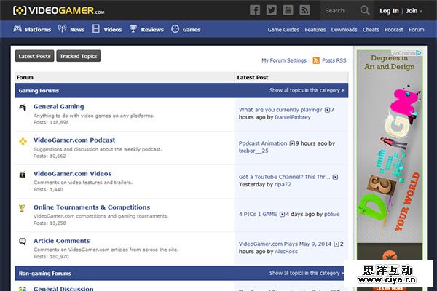Click the Platforms controller icon

pos(17,28)
